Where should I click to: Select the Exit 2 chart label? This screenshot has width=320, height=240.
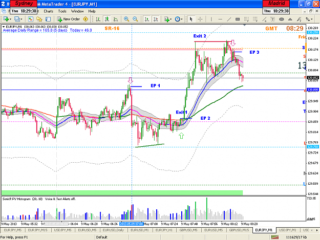point(200,36)
